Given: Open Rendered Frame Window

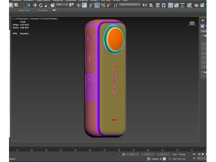Looking at the screenshot, I should pyautogui.click(x=202, y=5).
